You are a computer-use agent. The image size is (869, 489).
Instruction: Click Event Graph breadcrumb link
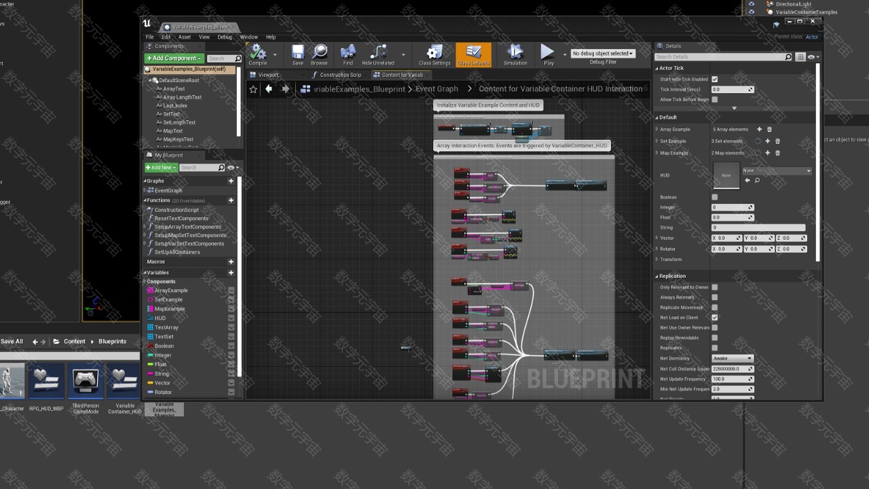coord(437,89)
